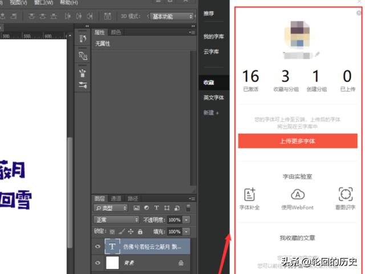
Task: Open the 正常 blend mode dropdown
Action: tap(116, 220)
